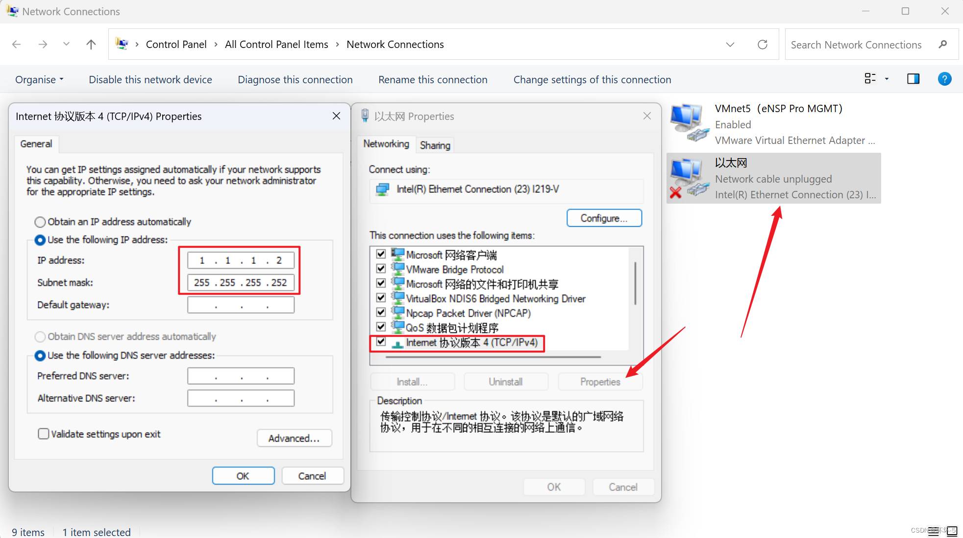
Task: Select the General tab
Action: pos(36,144)
